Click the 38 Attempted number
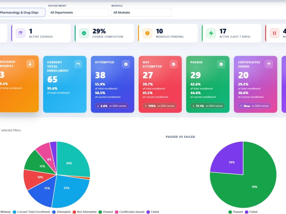Viewport: 286px width, 214px height. [100, 75]
